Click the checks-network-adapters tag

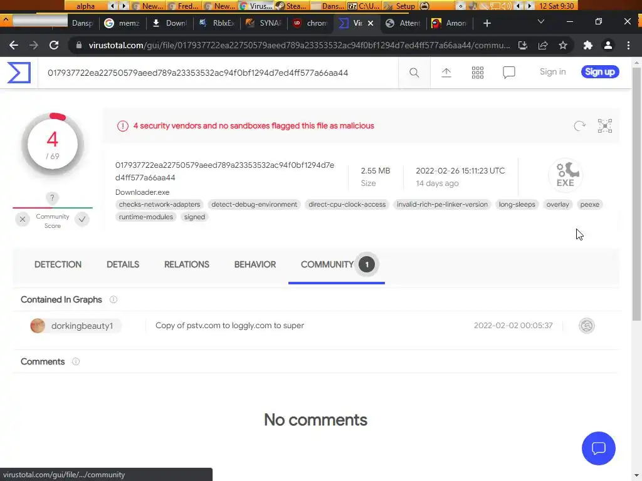159,205
